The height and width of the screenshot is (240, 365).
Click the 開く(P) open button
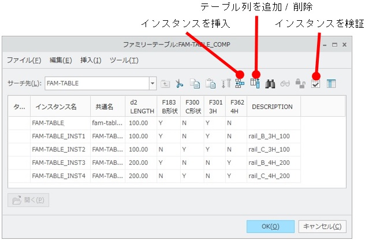click(28, 200)
